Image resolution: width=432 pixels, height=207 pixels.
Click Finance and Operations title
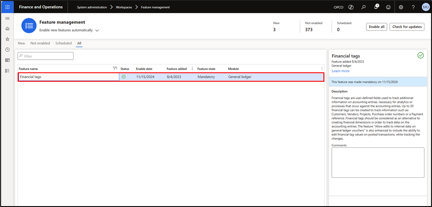(41, 7)
